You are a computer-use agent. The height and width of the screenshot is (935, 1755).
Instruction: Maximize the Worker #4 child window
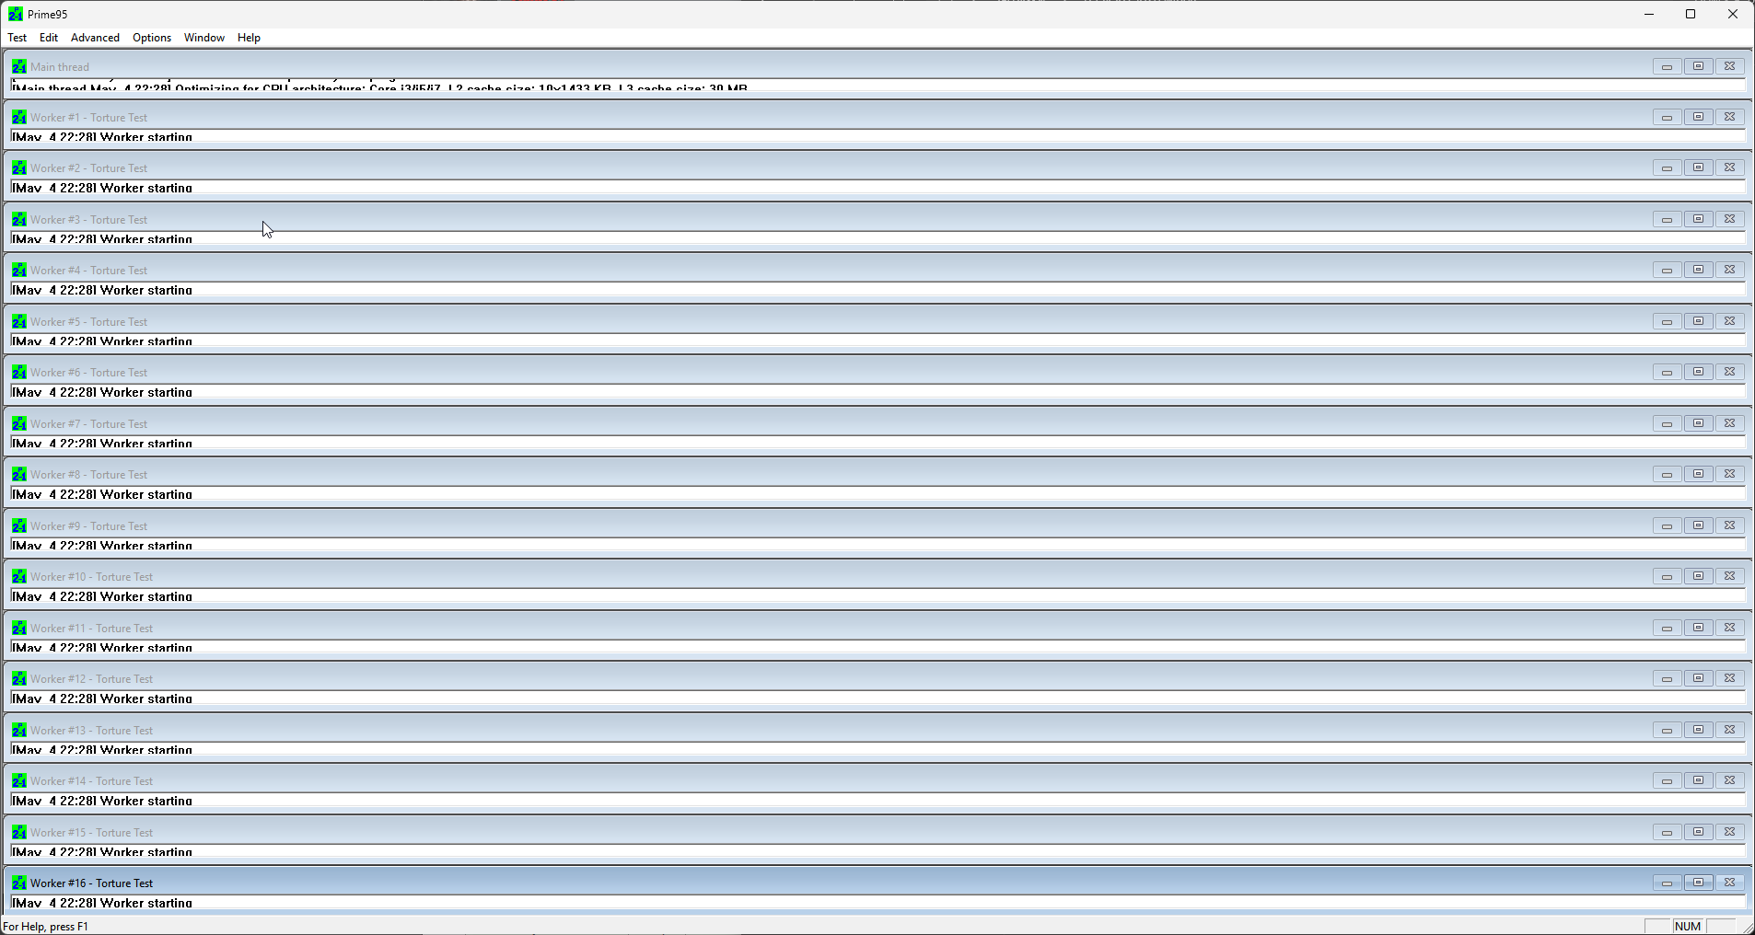click(1698, 270)
